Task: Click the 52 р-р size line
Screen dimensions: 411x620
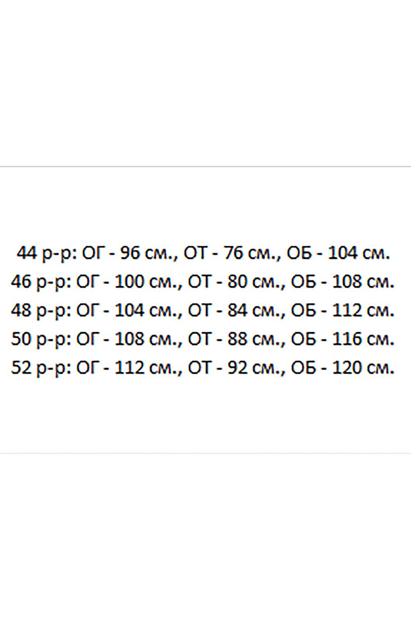Action: pos(203,368)
